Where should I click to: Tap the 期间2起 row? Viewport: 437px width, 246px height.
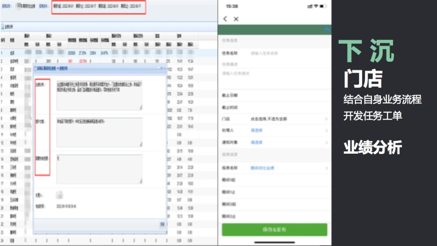pyautogui.click(x=274, y=204)
